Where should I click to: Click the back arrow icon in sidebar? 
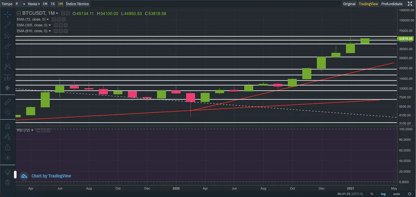click(7, 88)
